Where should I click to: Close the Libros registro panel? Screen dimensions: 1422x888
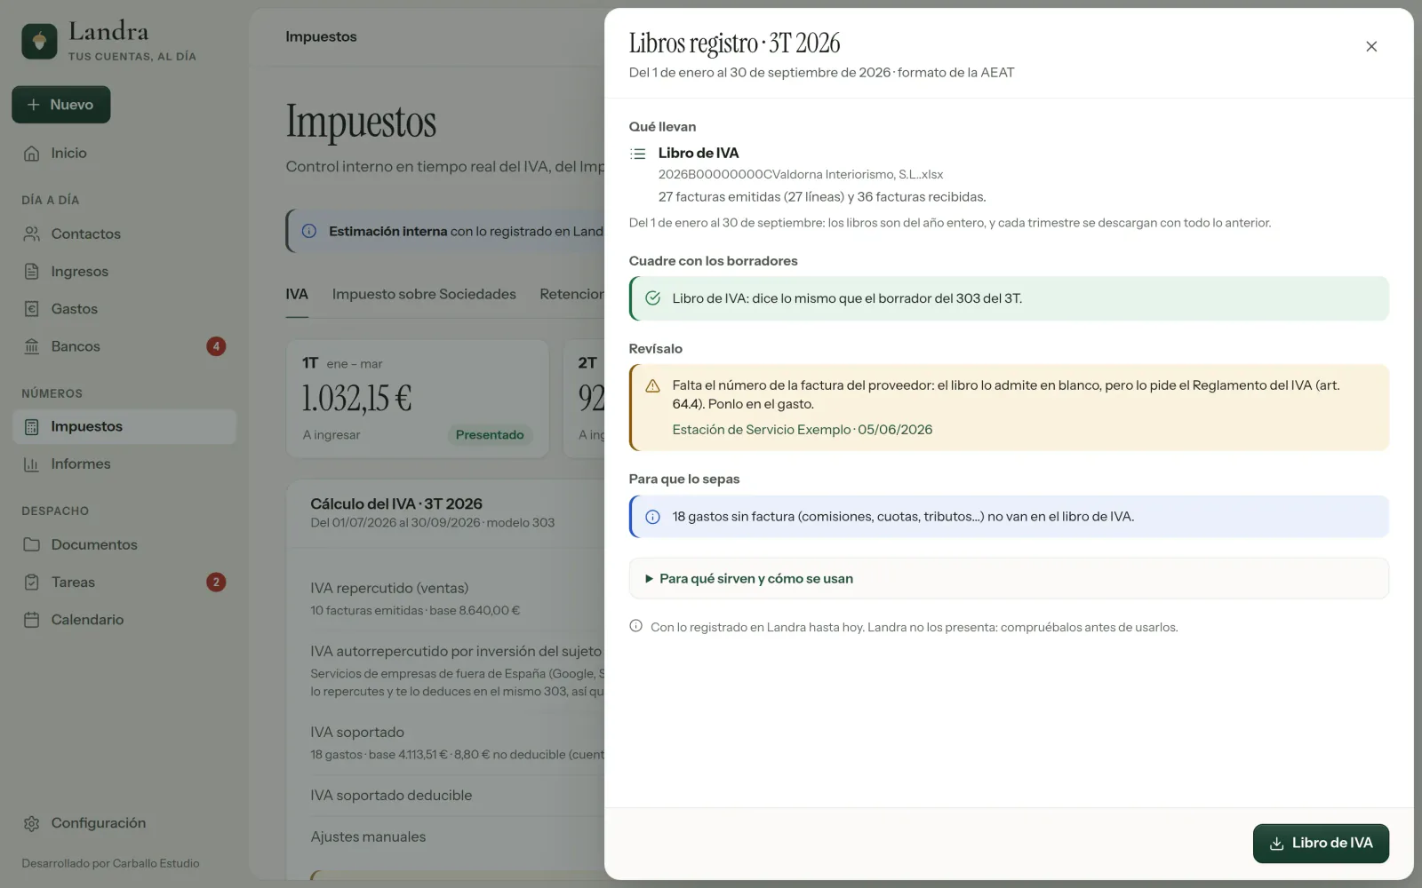tap(1371, 46)
